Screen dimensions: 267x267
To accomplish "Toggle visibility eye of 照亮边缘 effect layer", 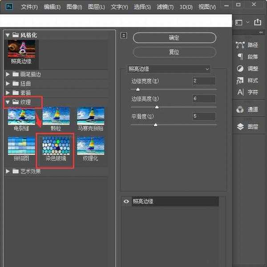I will tap(126, 202).
